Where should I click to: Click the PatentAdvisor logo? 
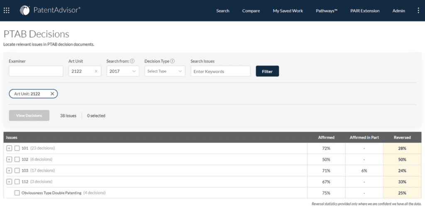pyautogui.click(x=50, y=10)
